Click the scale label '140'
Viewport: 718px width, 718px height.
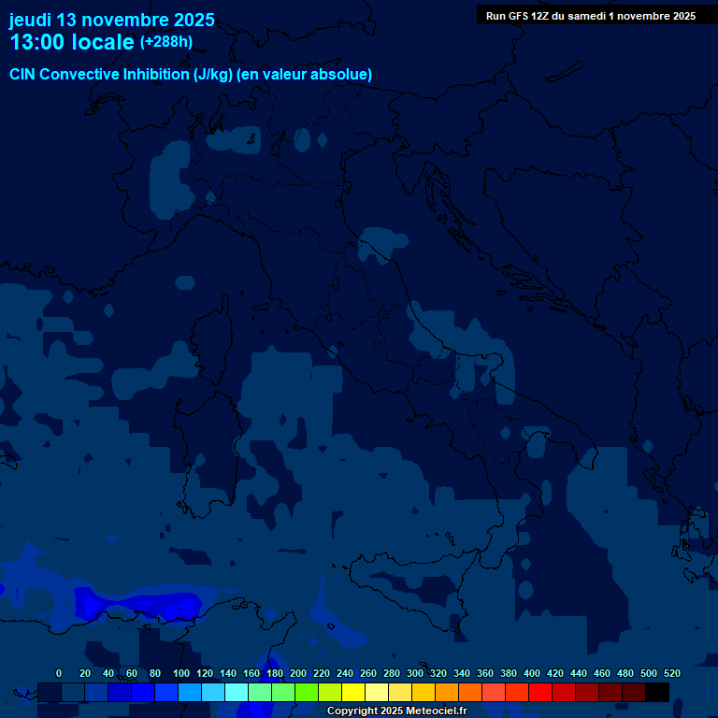pos(227,673)
